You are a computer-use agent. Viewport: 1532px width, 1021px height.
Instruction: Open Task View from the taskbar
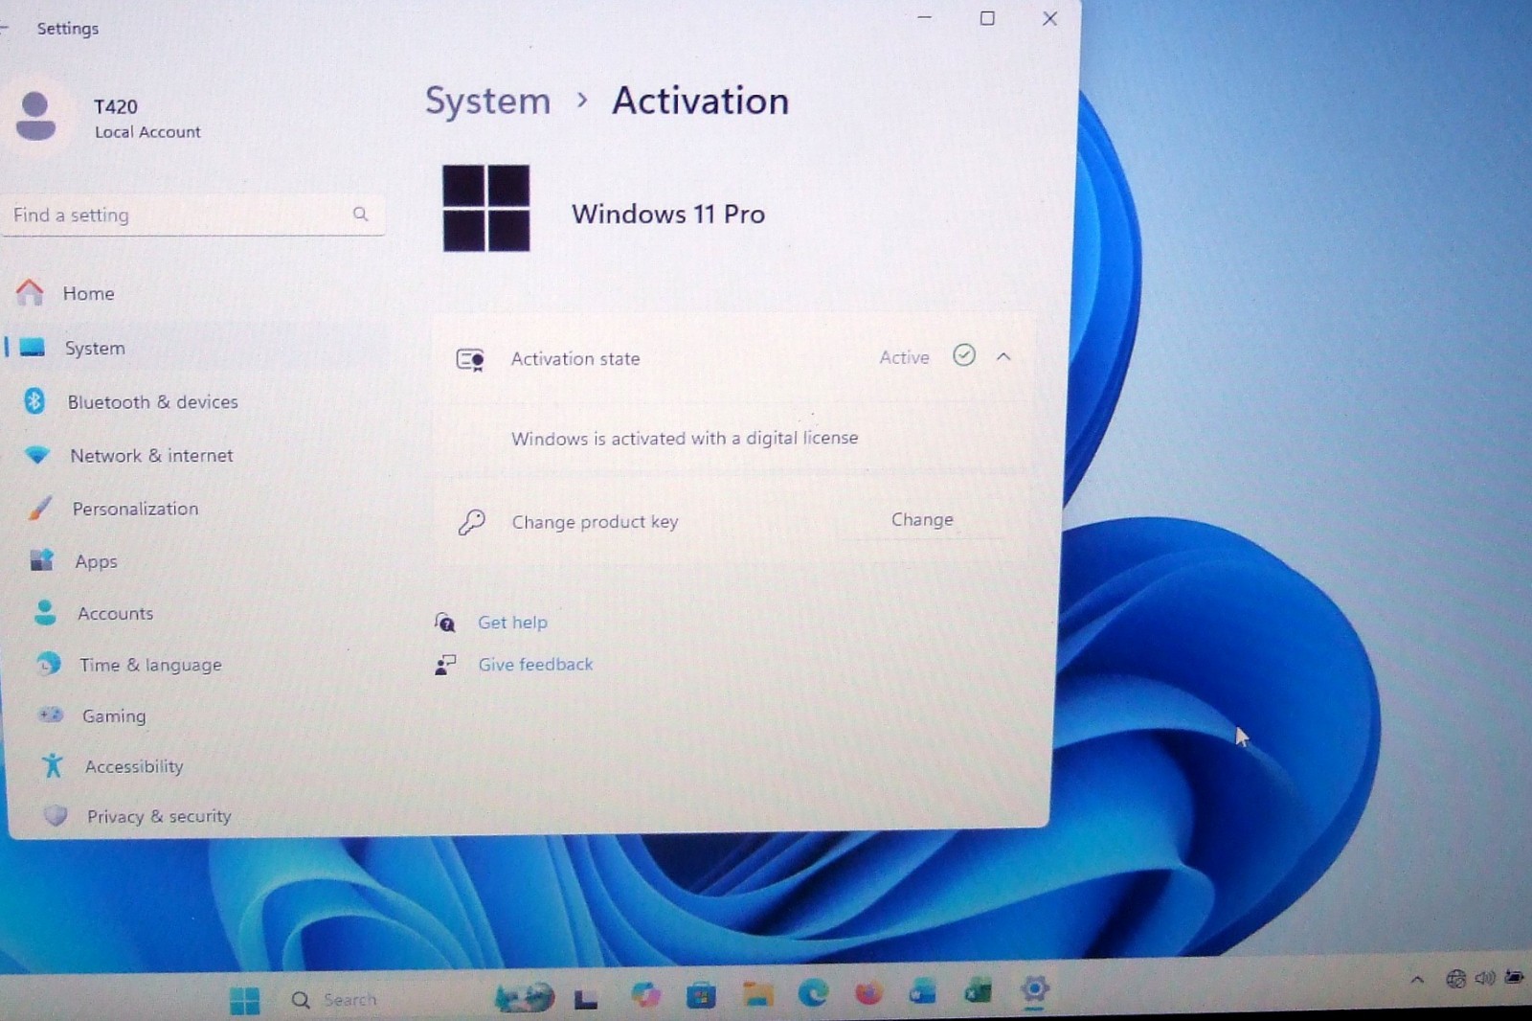point(586,999)
